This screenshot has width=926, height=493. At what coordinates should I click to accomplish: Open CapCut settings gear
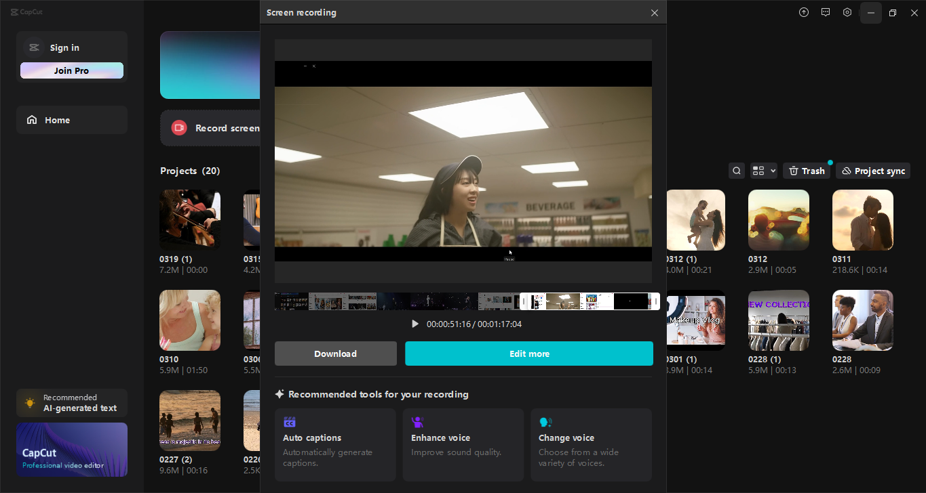(847, 12)
